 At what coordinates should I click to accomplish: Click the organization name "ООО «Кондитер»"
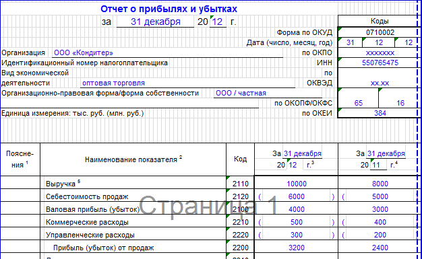tap(84, 52)
